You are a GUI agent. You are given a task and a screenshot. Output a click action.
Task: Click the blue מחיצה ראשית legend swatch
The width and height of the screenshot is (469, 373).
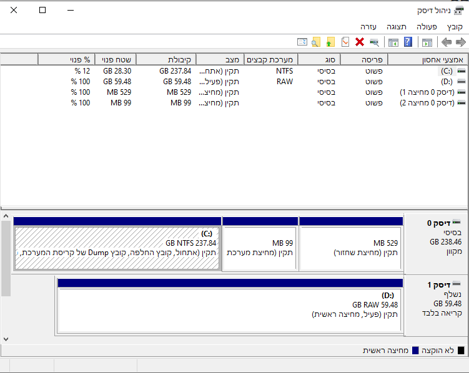click(415, 351)
